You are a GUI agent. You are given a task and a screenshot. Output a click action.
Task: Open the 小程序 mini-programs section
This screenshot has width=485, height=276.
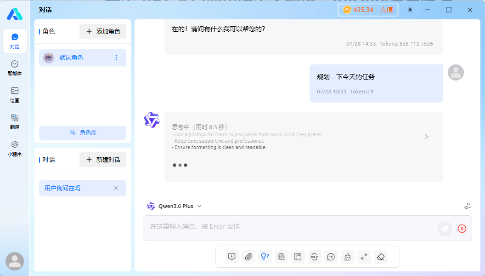(x=15, y=149)
